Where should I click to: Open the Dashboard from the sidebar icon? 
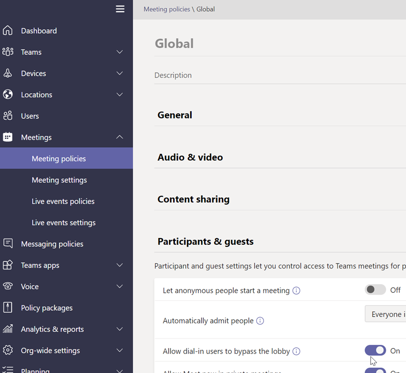coord(8,31)
